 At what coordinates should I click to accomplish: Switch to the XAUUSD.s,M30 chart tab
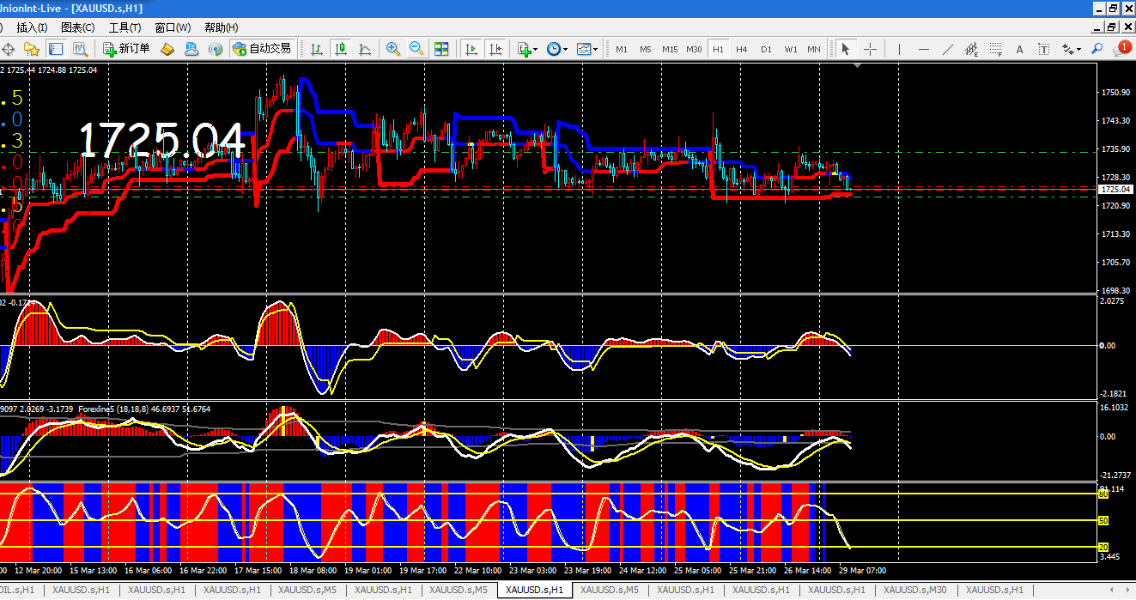[x=914, y=591]
